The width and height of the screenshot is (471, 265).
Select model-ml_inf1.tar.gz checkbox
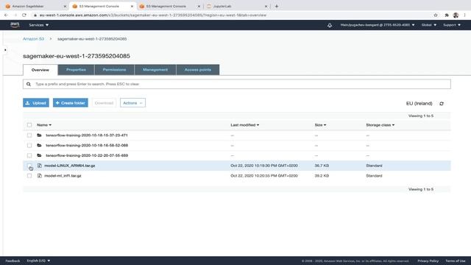coord(29,176)
